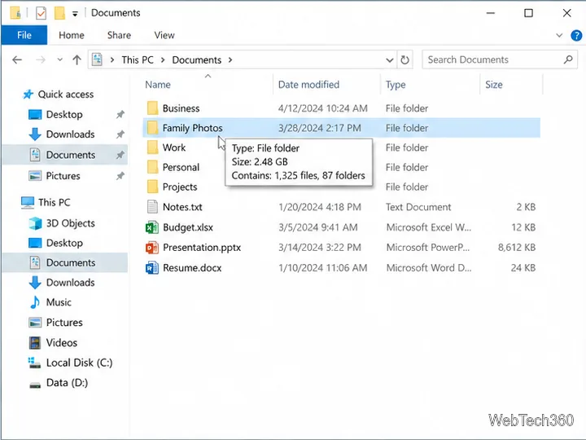This screenshot has height=440, width=586.
Task: Select Pictures under This PC
Action: (x=64, y=323)
